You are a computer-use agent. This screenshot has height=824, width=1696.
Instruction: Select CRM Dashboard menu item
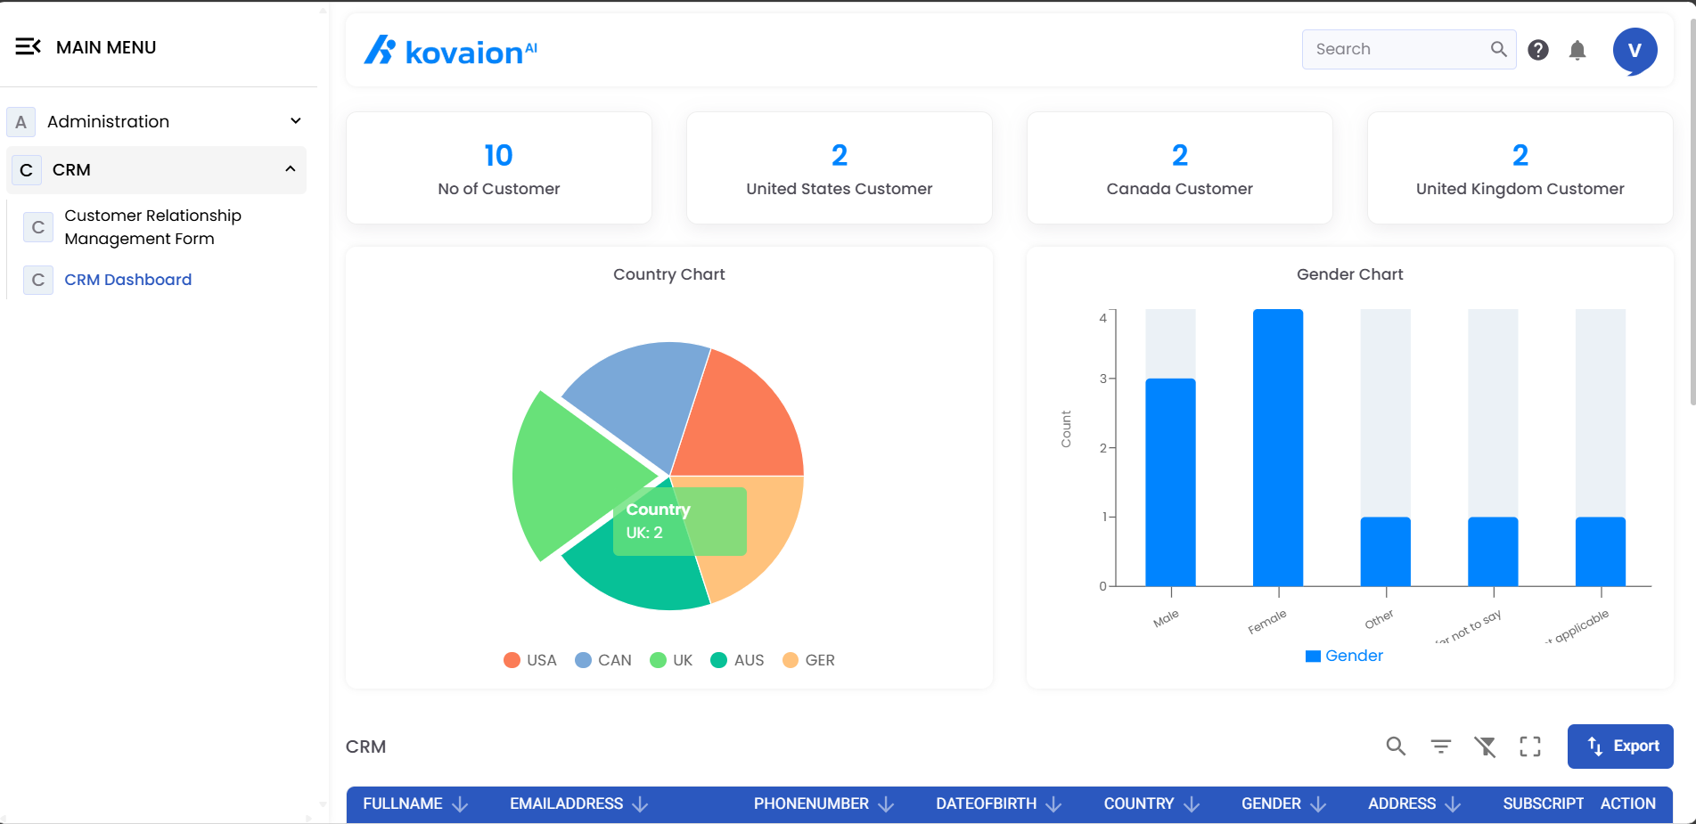127,280
